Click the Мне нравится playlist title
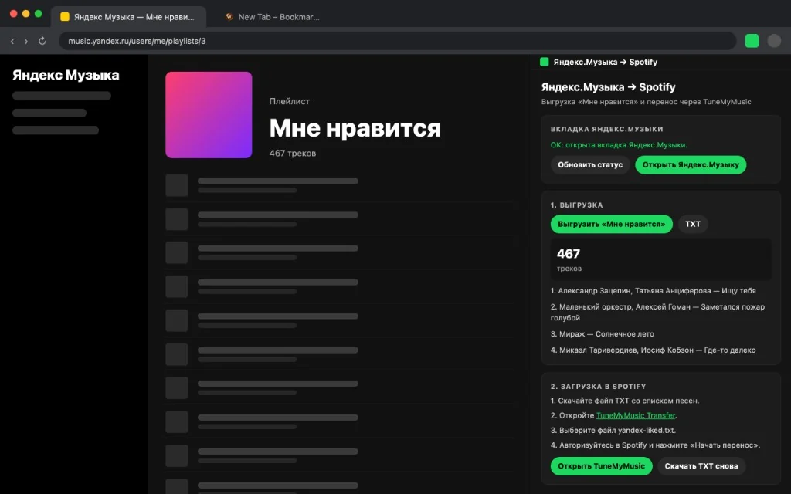791x494 pixels. pos(355,128)
